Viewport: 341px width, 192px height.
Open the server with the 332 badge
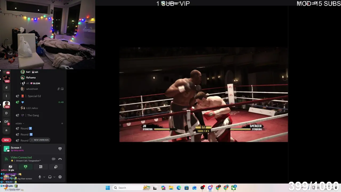[x=6, y=104]
